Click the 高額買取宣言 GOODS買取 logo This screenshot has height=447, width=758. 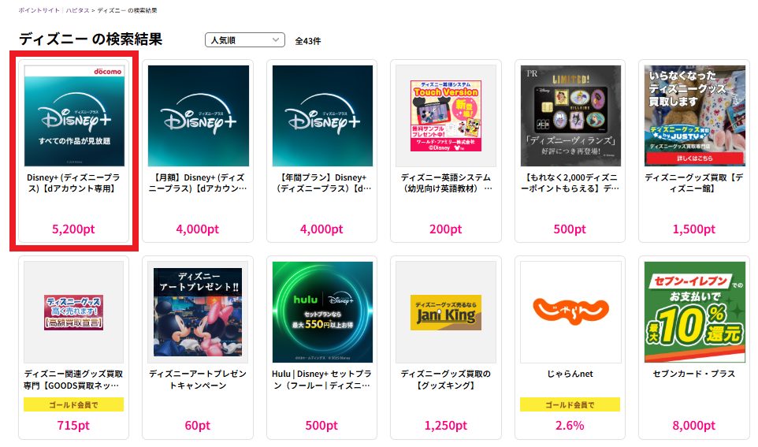73,312
